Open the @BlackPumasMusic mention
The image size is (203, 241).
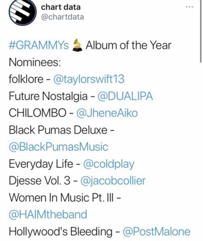point(59,147)
